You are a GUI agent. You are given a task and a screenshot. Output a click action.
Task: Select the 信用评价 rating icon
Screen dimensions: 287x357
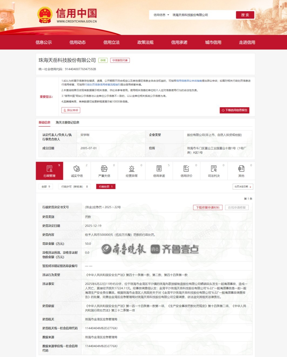pos(186,169)
